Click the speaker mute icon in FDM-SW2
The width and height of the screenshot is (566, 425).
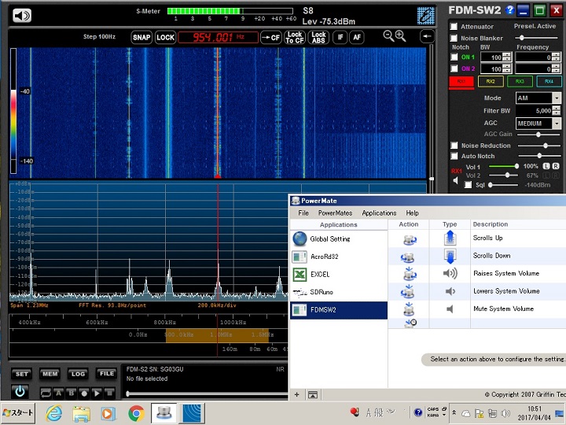pos(22,15)
